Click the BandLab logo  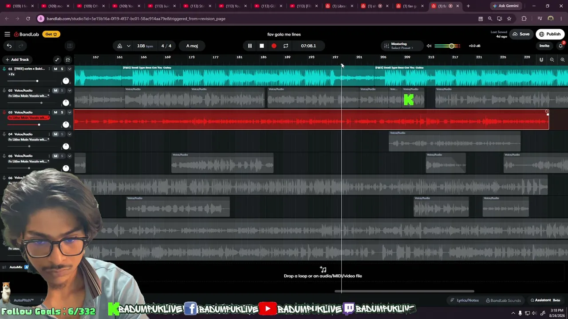point(26,34)
